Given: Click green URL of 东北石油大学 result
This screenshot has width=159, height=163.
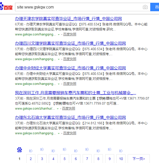Looking at the screenshot, I should tap(36, 133).
